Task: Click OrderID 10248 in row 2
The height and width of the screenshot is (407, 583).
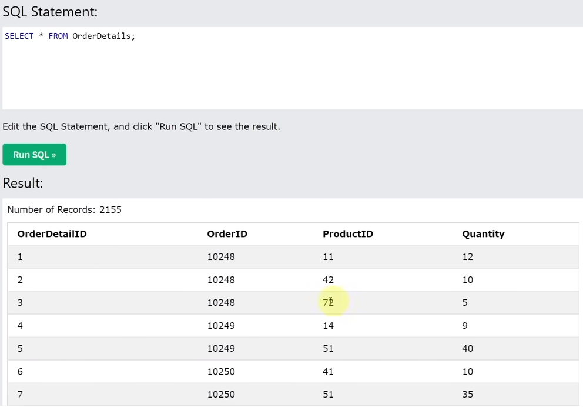Action: coord(221,280)
